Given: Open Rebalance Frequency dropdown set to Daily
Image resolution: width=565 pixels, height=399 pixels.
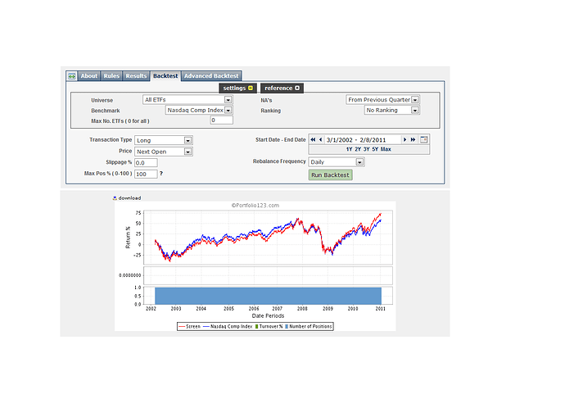Looking at the screenshot, I should 337,162.
